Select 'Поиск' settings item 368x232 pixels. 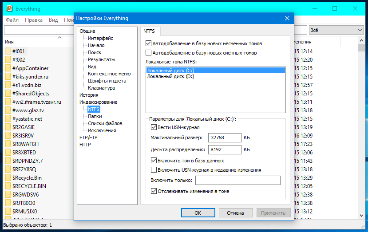[x=95, y=52]
